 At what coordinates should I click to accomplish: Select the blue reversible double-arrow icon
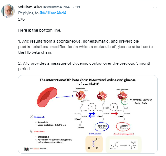(92, 115)
